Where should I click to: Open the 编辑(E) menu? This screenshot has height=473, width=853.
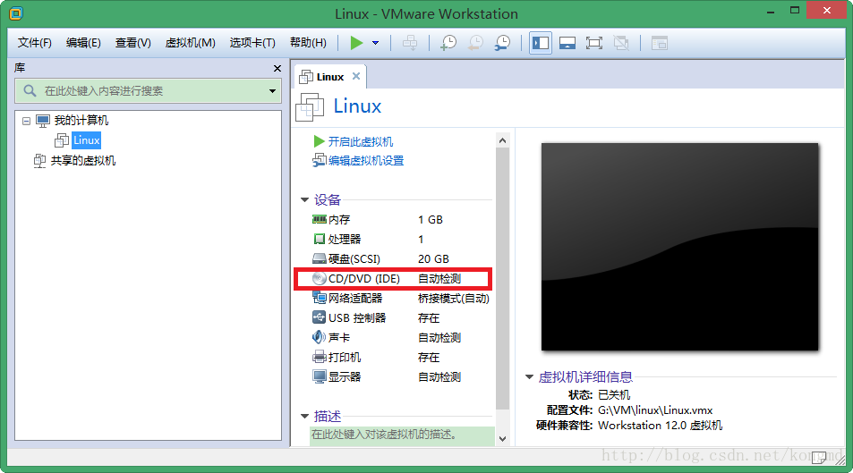83,42
